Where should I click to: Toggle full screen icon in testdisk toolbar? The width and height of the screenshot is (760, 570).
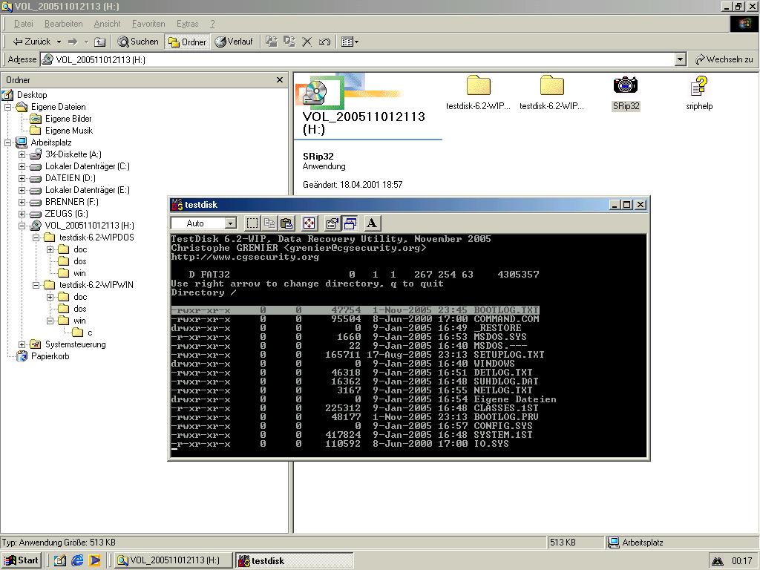coord(309,223)
